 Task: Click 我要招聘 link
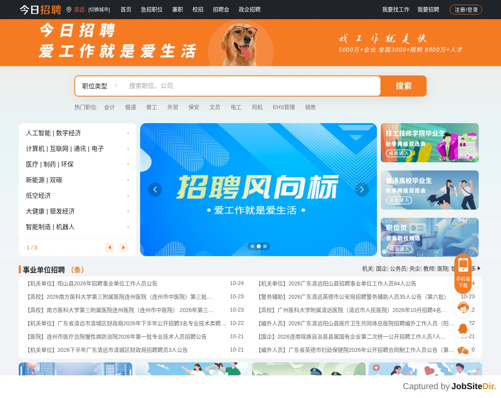pos(428,9)
